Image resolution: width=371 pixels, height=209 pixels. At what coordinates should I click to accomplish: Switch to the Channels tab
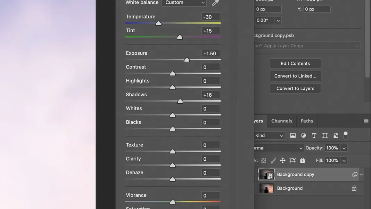coord(282,121)
